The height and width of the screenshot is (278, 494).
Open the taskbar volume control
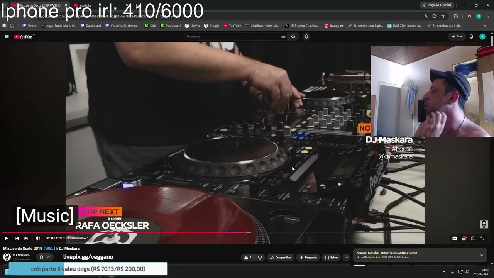[x=467, y=272]
